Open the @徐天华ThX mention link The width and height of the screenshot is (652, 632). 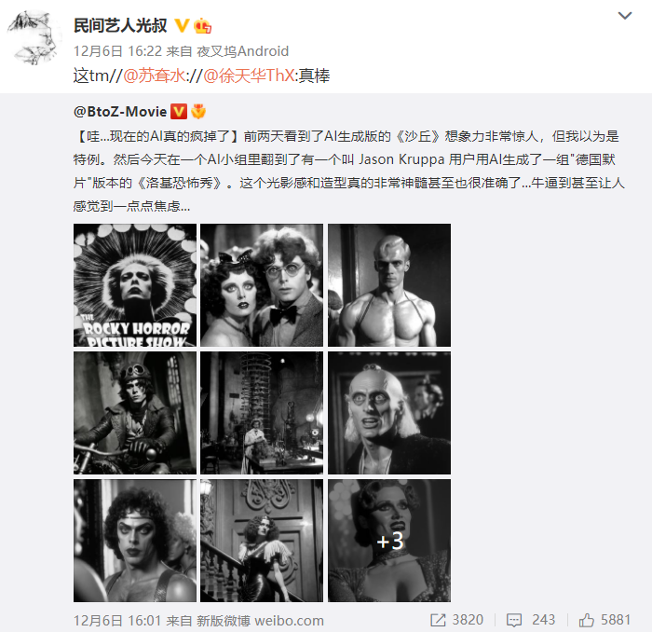coord(249,76)
